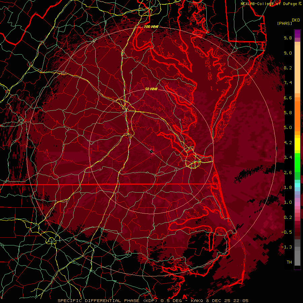Click the 9.0 scale value
303x303 pixels.
(288, 53)
